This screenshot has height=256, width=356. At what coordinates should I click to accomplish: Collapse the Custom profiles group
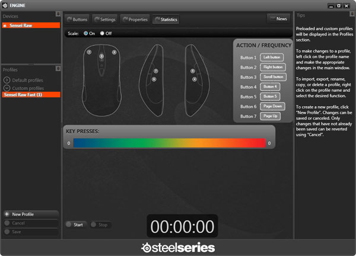tap(7, 87)
